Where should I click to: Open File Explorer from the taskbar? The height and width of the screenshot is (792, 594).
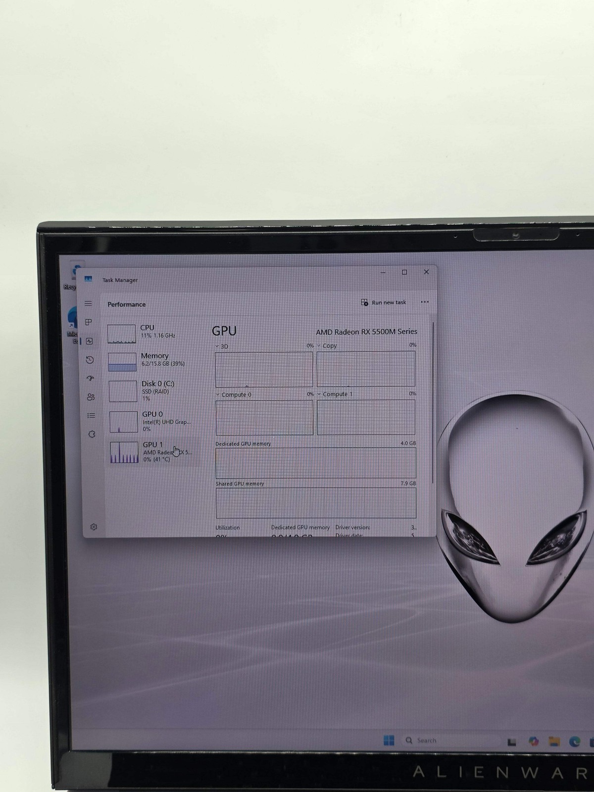point(554,741)
